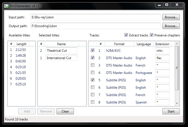The width and height of the screenshot is (188, 127).
Task: Browse for the input path
Action: coord(171,17)
